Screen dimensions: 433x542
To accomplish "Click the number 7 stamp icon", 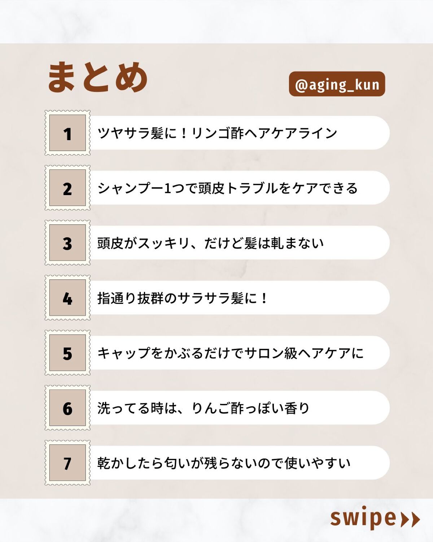I will pos(67,463).
